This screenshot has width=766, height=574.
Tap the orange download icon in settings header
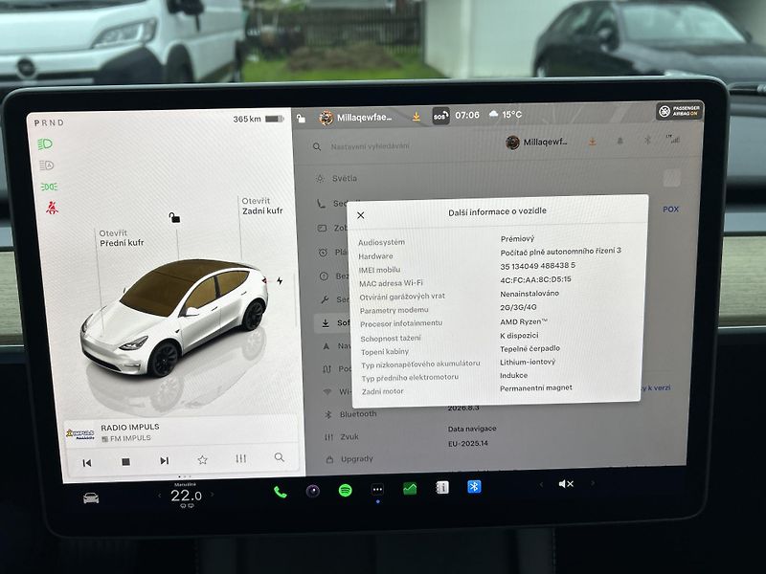coord(592,142)
